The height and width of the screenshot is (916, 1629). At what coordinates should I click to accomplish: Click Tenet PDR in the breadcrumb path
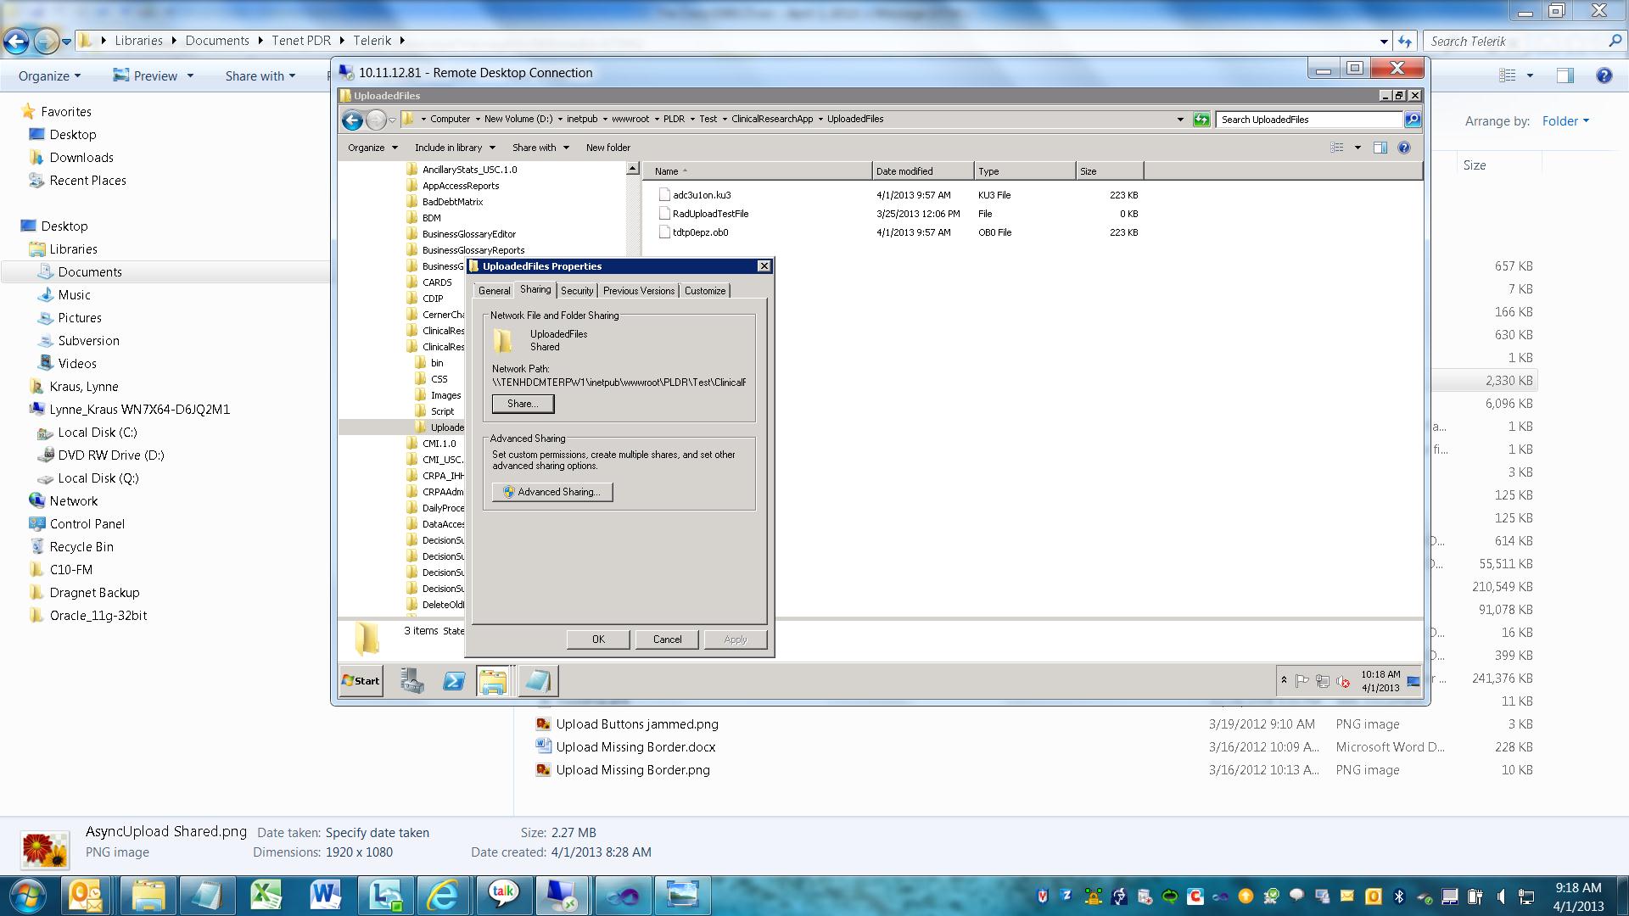point(301,41)
